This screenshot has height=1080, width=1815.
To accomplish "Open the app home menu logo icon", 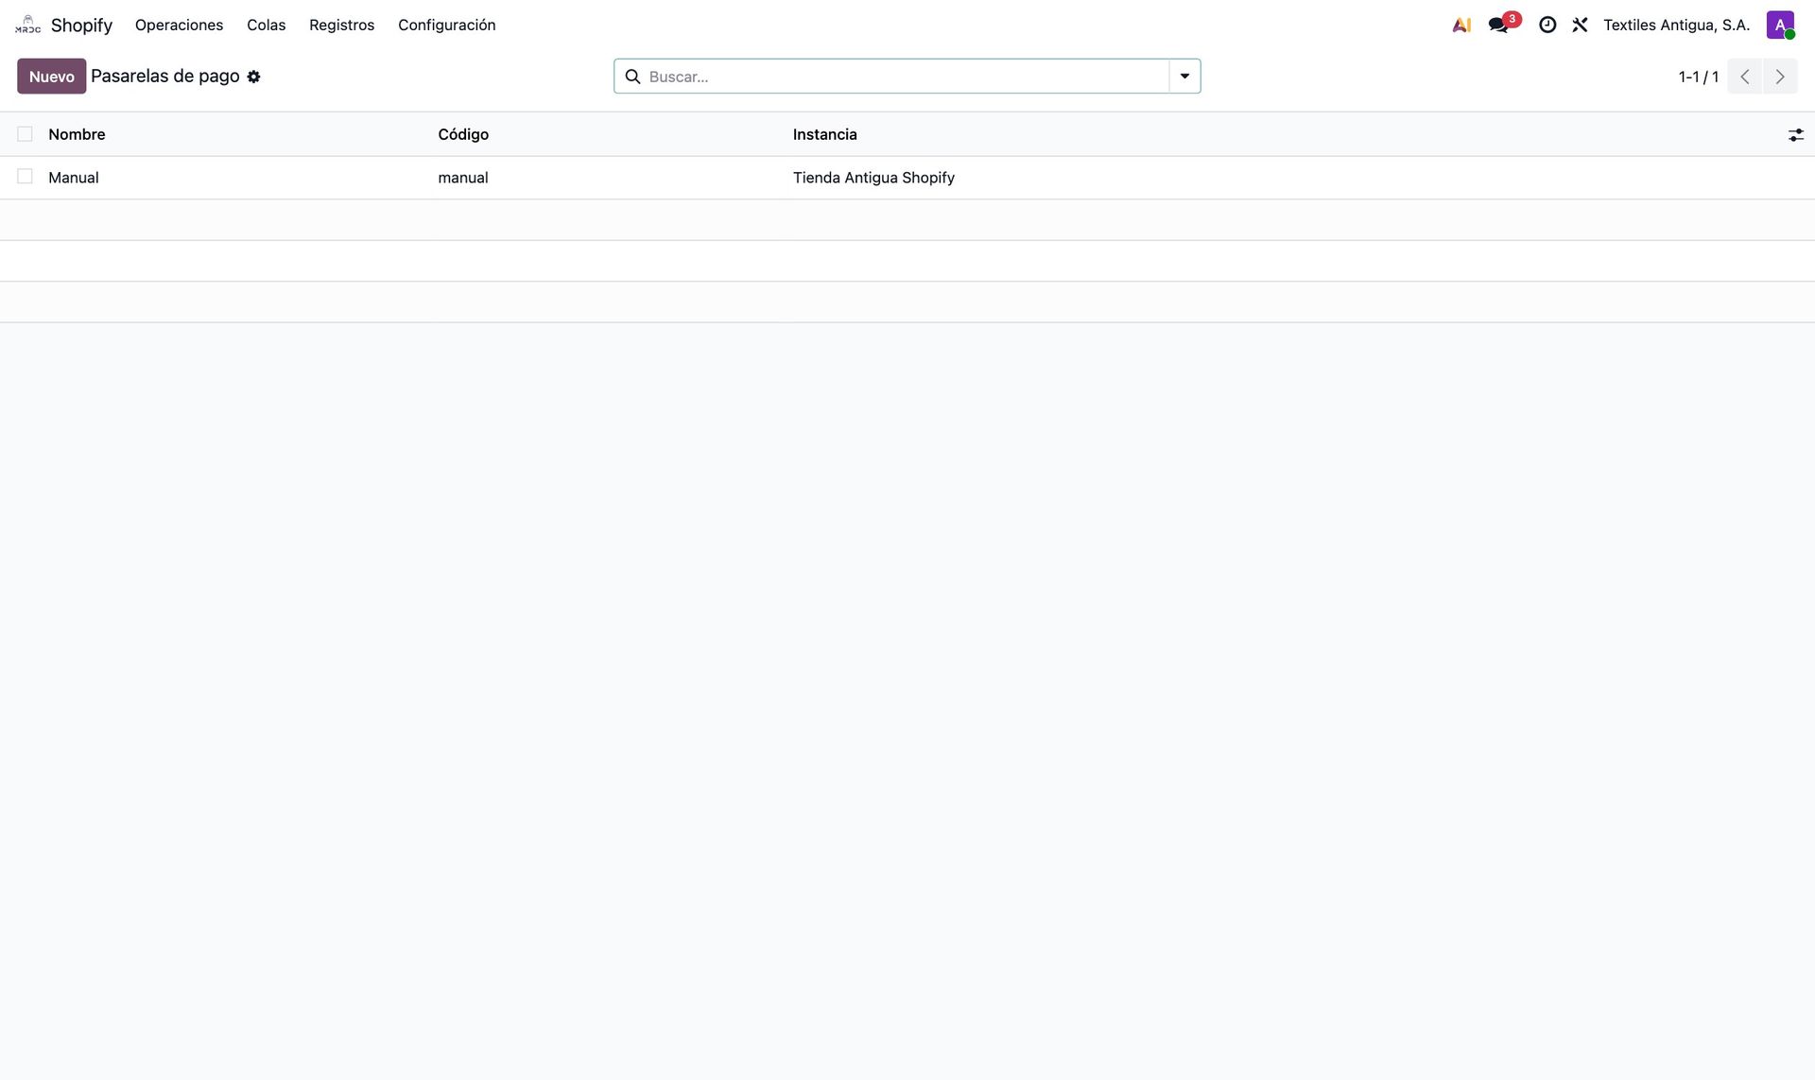I will (27, 25).
